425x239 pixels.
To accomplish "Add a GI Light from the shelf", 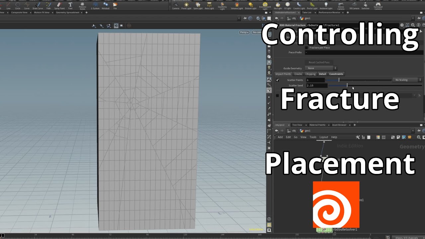I will tap(288, 6).
